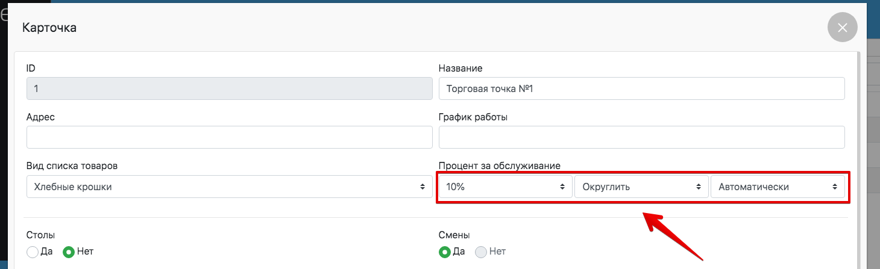The image size is (880, 269).
Task: Click the Название label text
Action: pos(460,68)
